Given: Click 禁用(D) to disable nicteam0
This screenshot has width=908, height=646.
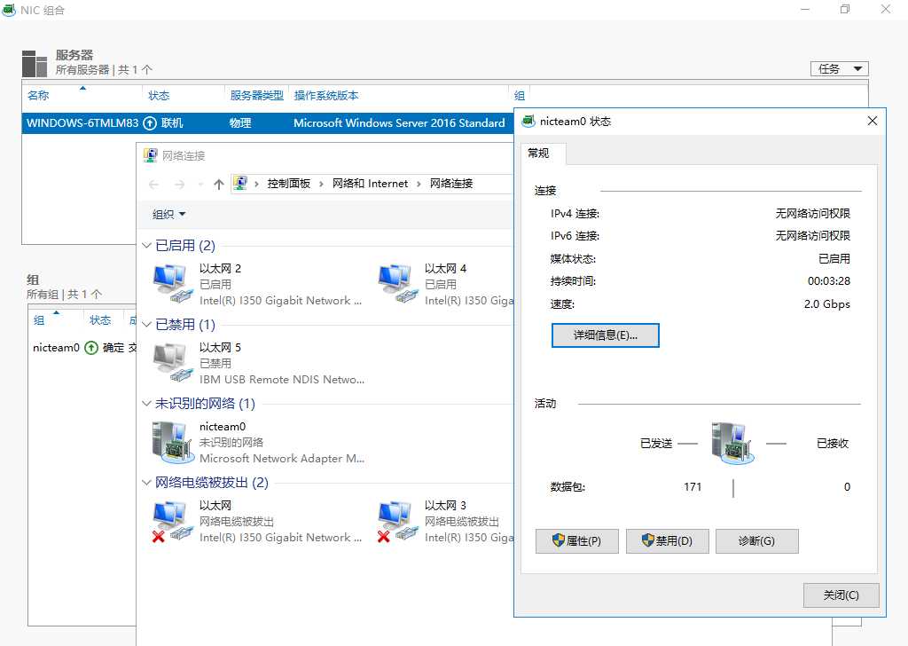Looking at the screenshot, I should (667, 541).
